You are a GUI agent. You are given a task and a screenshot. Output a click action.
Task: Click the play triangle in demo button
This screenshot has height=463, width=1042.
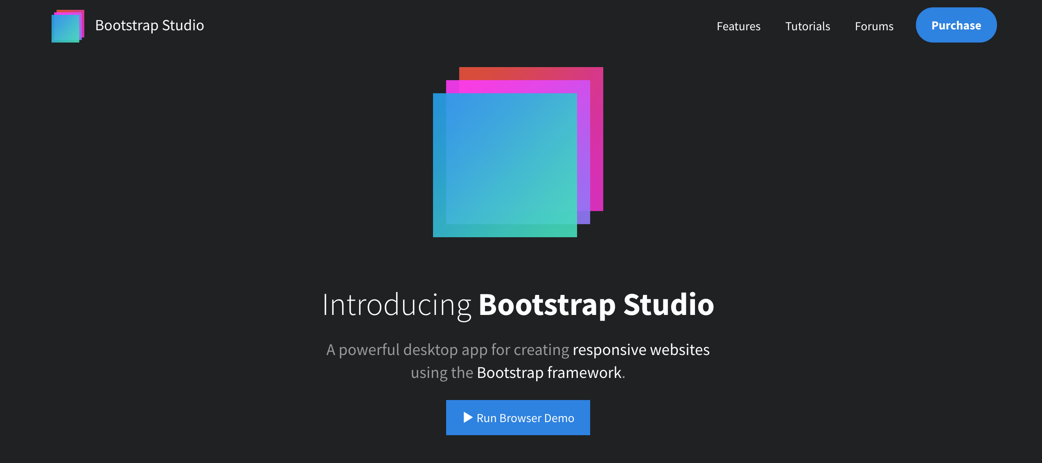click(x=468, y=418)
